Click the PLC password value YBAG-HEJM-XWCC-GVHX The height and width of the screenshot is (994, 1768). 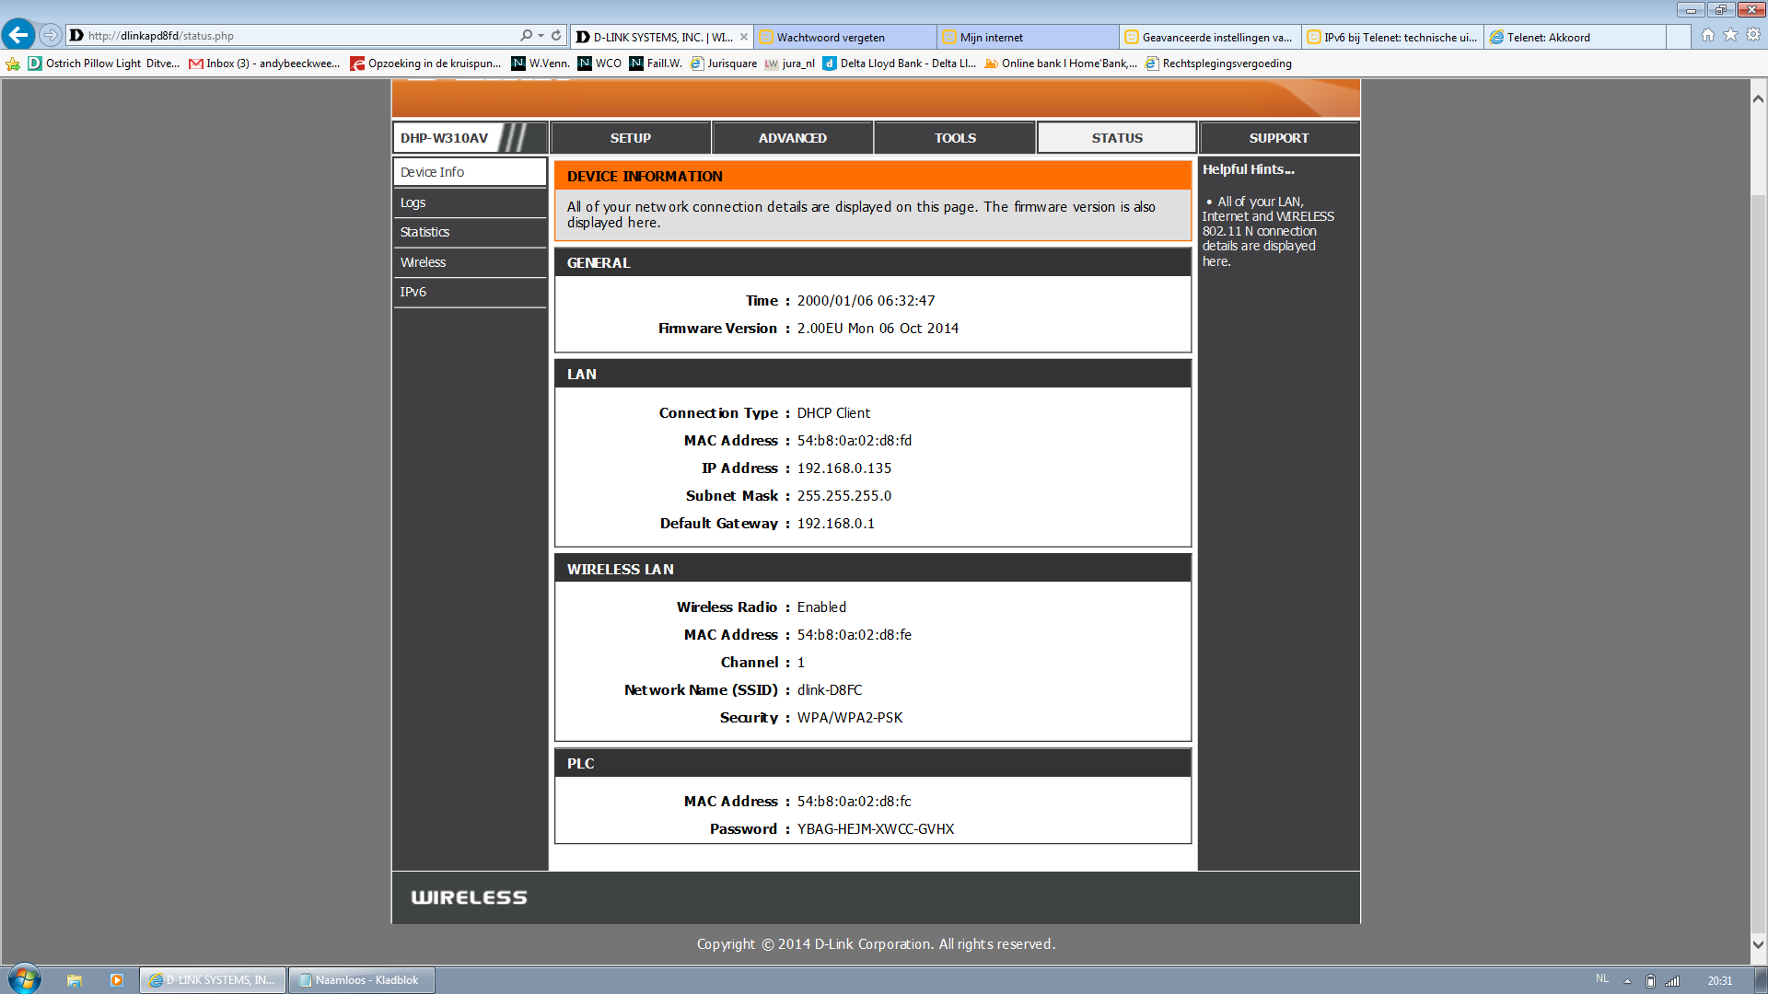[x=875, y=829]
